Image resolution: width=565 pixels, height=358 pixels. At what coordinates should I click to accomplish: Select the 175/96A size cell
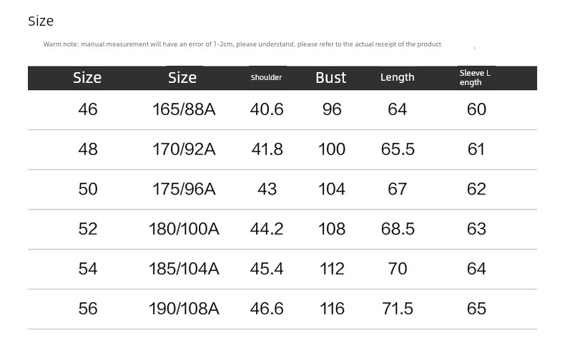click(x=184, y=189)
